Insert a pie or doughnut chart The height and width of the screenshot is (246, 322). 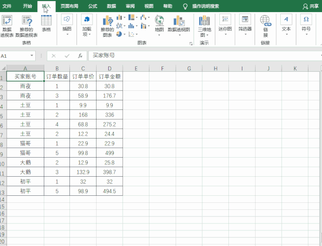click(121, 34)
